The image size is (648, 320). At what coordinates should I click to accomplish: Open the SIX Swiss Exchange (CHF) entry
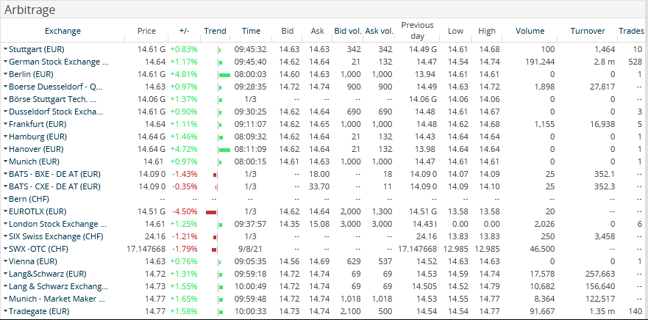[x=54, y=236]
